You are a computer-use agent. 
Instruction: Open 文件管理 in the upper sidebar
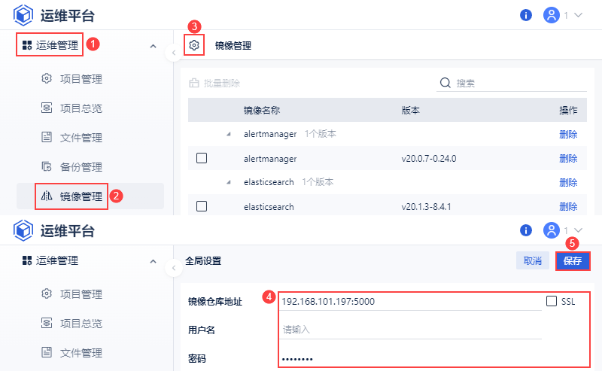point(81,137)
